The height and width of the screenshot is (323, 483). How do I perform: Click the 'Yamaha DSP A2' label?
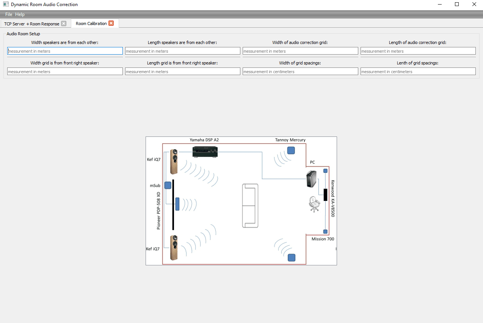coord(204,140)
